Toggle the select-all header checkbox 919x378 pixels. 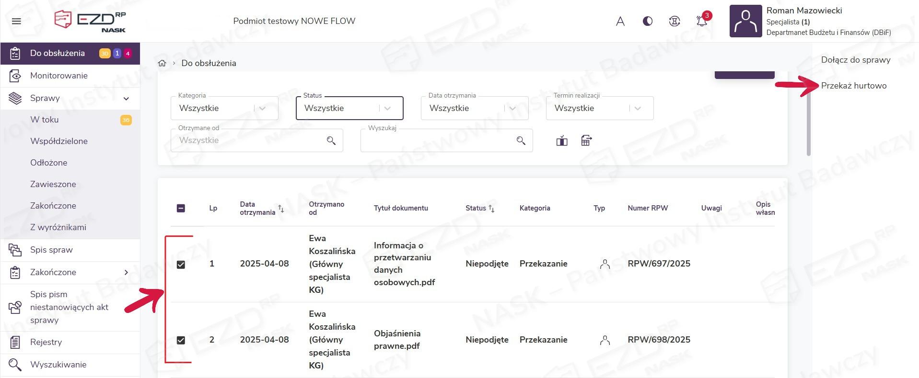point(181,208)
